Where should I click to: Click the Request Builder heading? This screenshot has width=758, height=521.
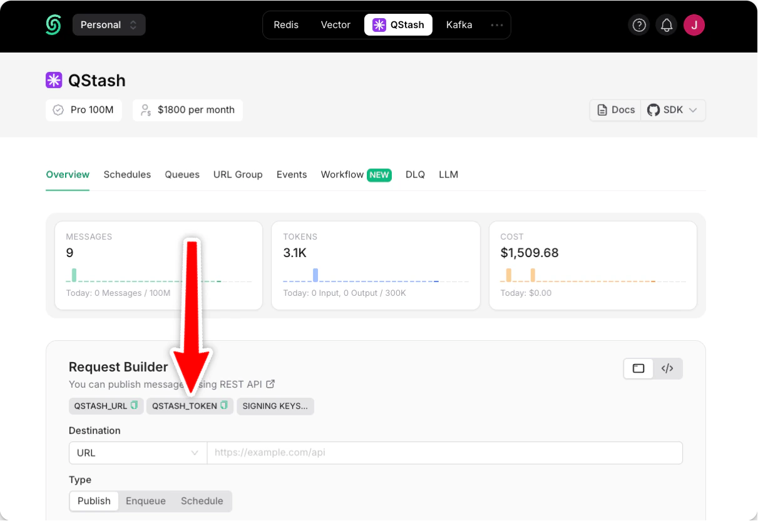(x=118, y=367)
